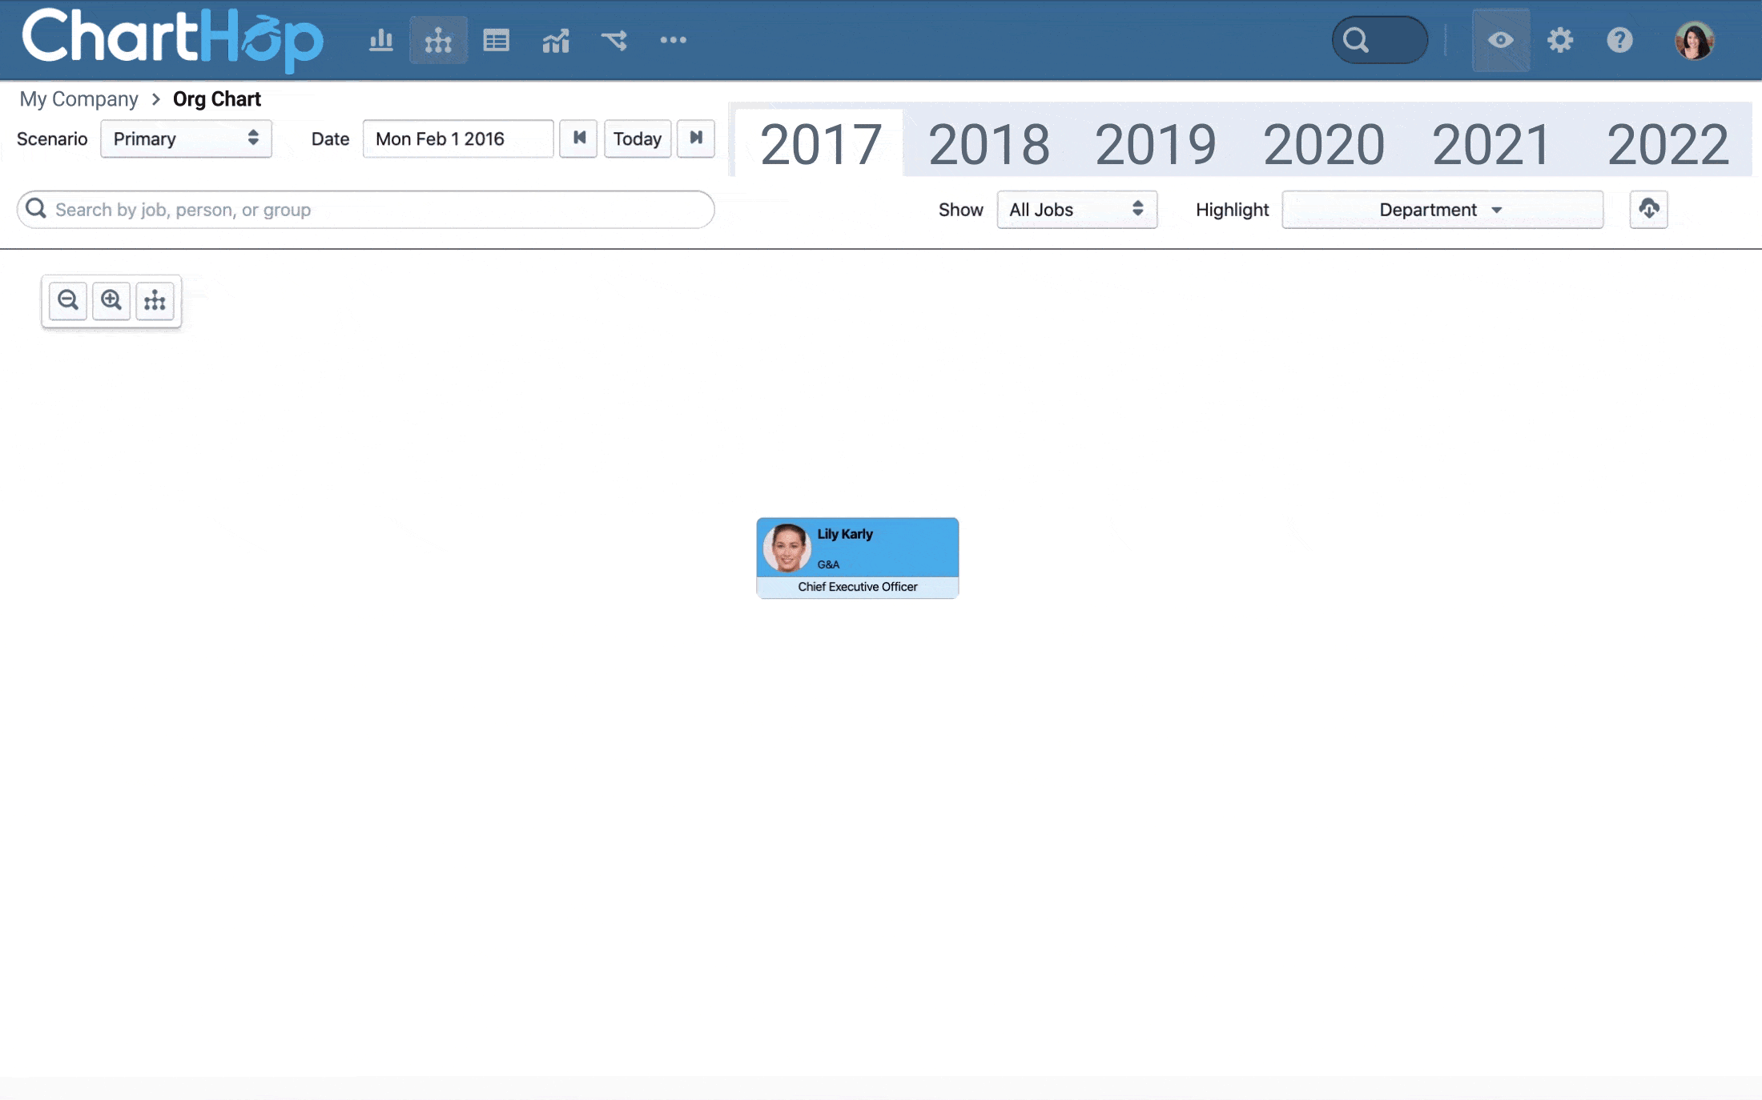Open the Scenario Primary dropdown

186,139
